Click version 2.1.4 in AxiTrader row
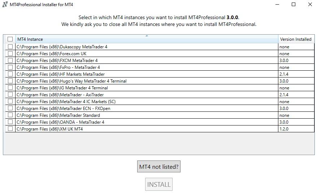This screenshot has width=317, height=194. 284,95
